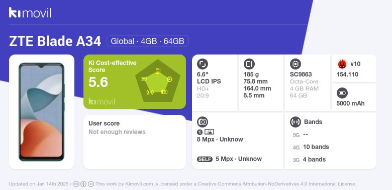This screenshot has height=190, width=392.
Task: Click the pentagon radar score chart
Action: 157,81
